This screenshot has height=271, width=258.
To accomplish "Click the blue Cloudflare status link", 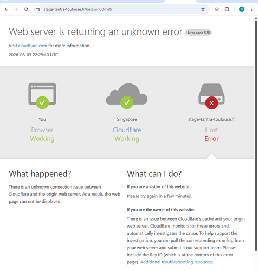I will pyautogui.click(x=127, y=130).
